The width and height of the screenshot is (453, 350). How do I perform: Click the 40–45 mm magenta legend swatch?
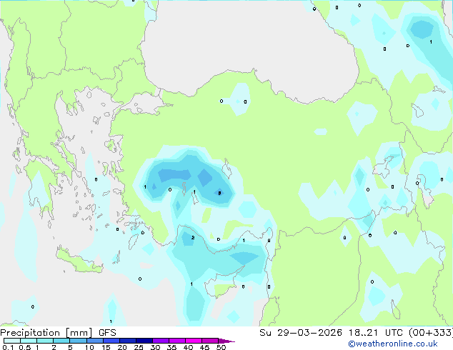(x=194, y=341)
